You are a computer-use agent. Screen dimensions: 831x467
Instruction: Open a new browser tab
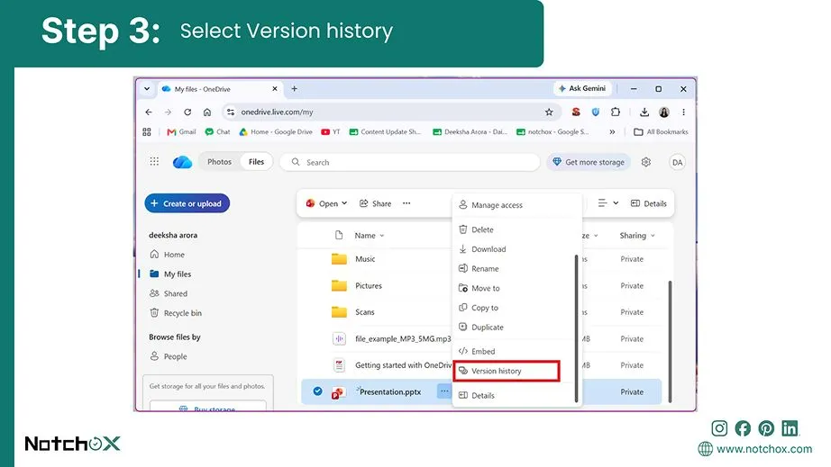click(294, 89)
